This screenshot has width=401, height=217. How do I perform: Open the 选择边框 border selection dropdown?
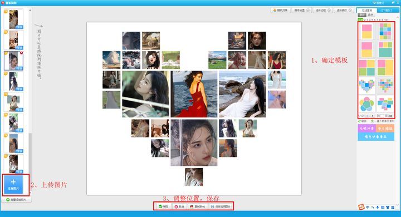click(x=322, y=10)
